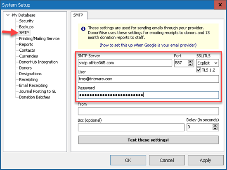Toggle the TLS 1.2 checkbox
Image resolution: width=227 pixels, height=170 pixels.
(199, 70)
